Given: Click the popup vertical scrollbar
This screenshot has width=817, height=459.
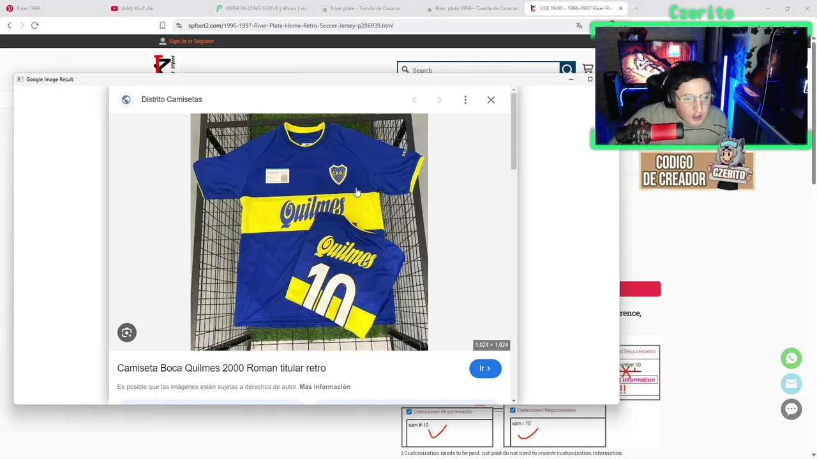Looking at the screenshot, I should 513,131.
